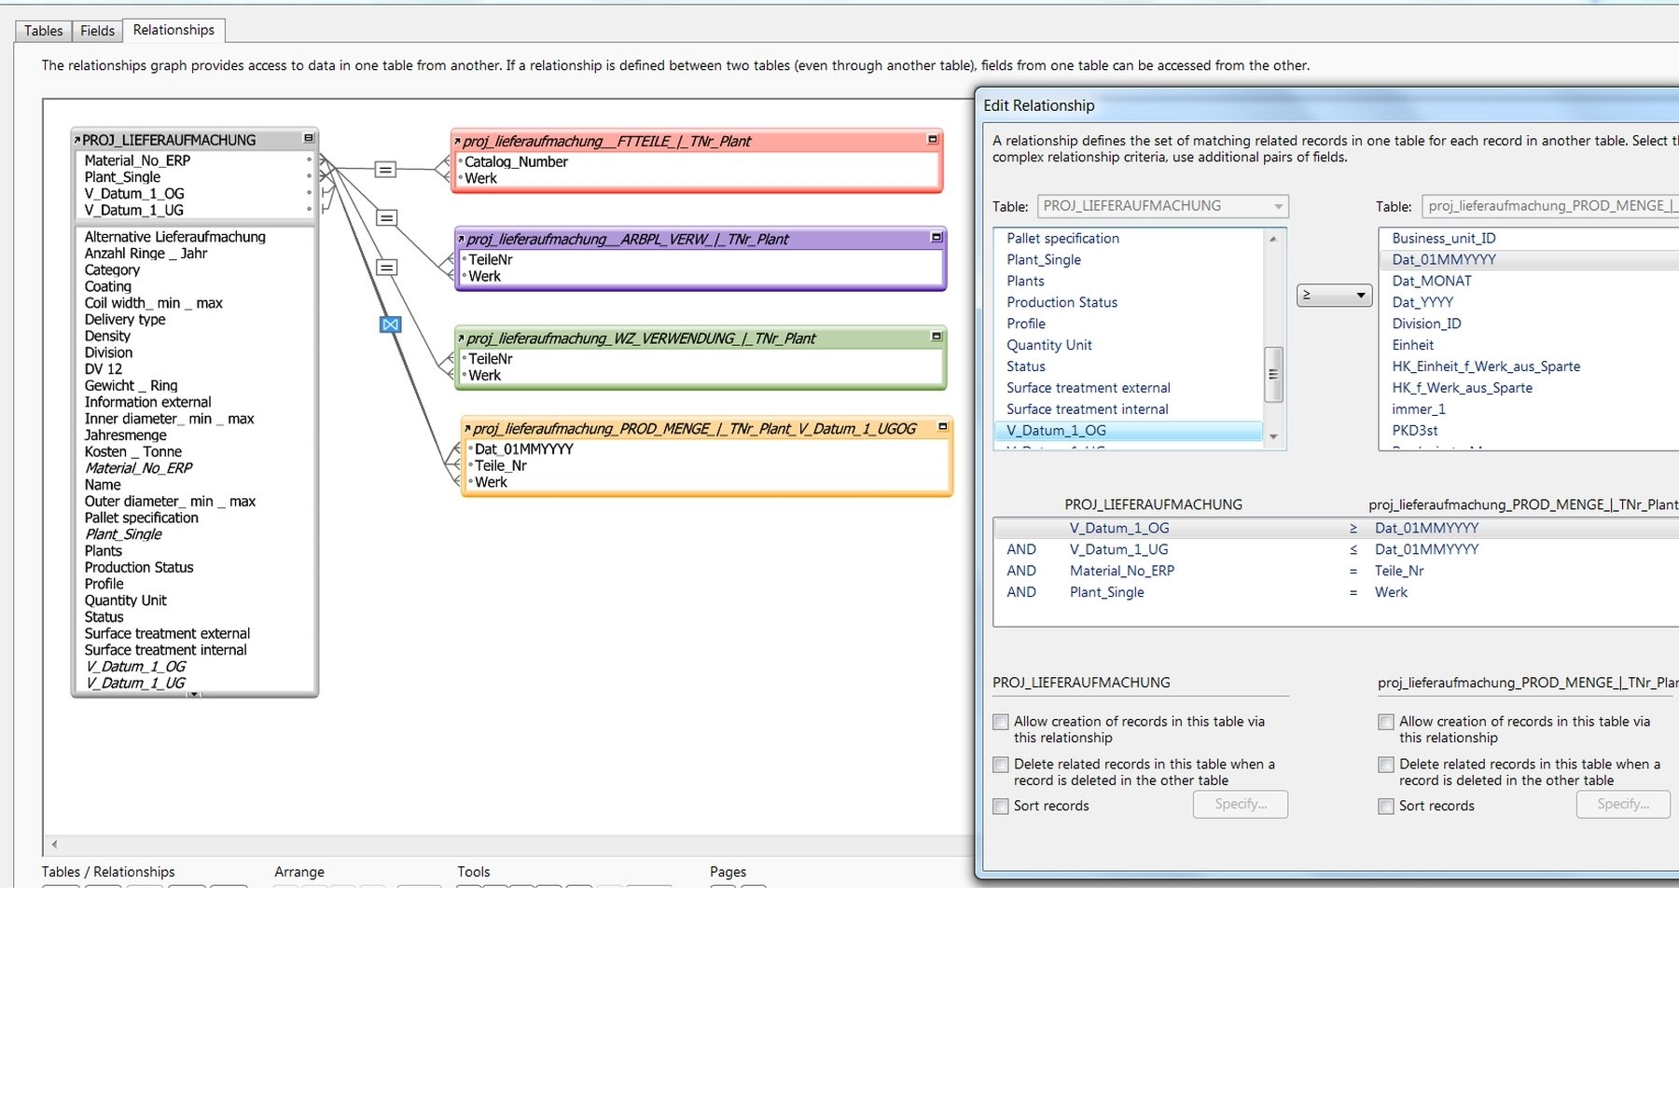Select Einheit in right field list

click(1529, 345)
